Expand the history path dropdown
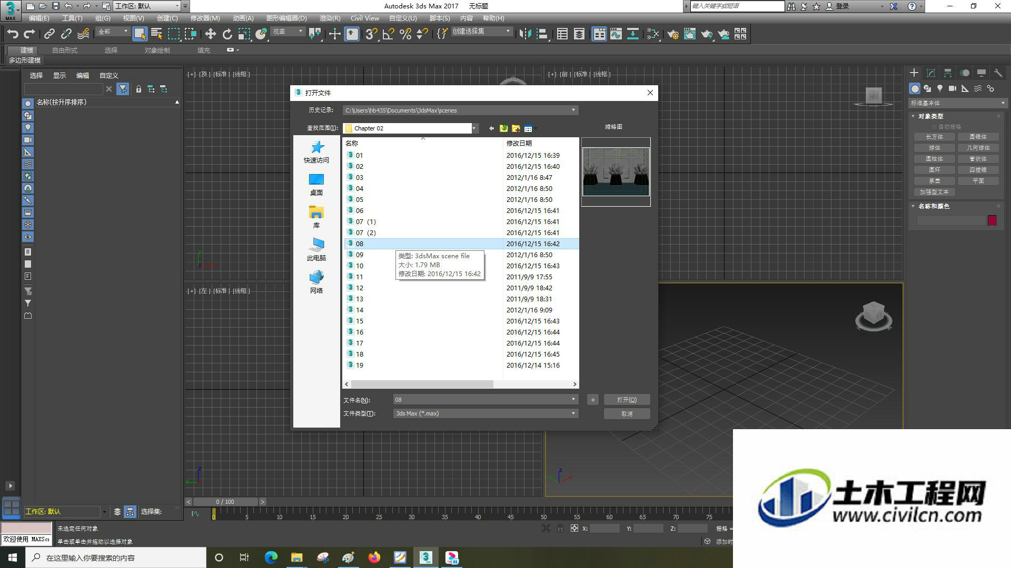 573,110
